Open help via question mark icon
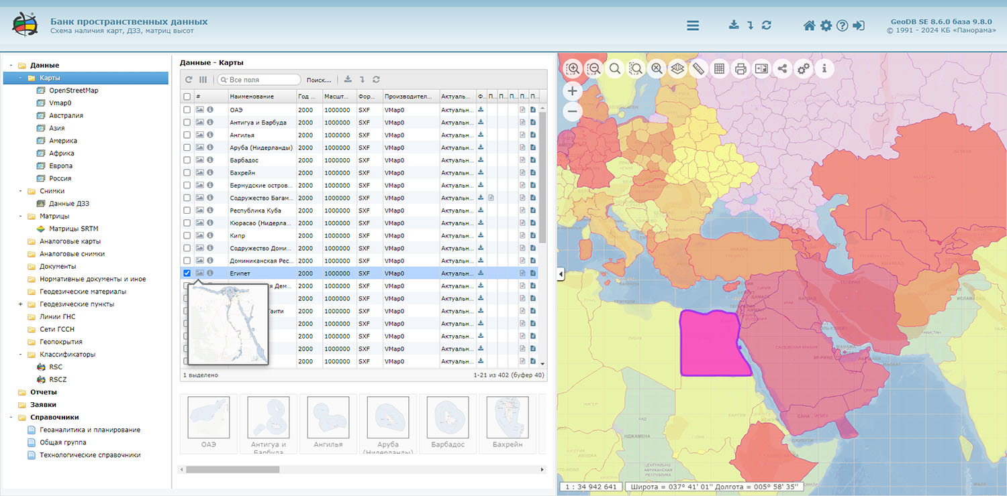The height and width of the screenshot is (496, 1007). [842, 25]
